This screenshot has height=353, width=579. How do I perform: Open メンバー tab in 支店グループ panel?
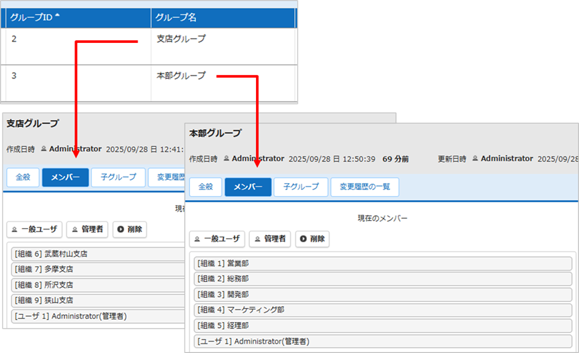tap(65, 177)
